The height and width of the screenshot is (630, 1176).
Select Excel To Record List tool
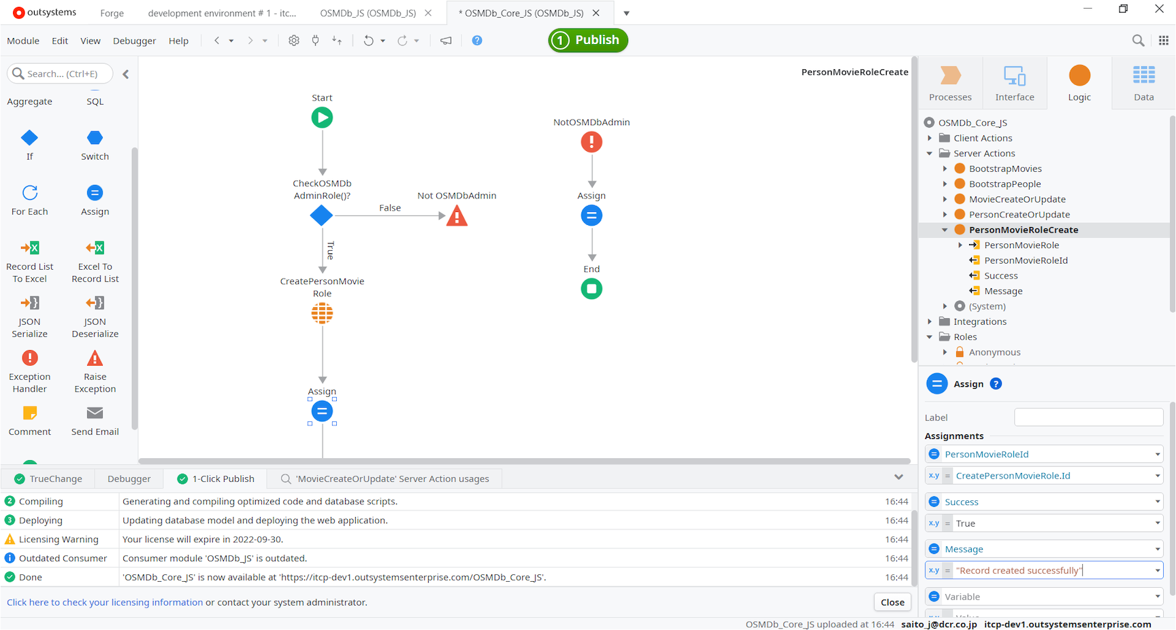(95, 261)
